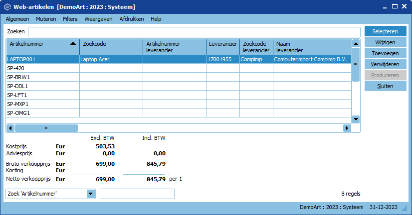Select the SP-BRW1 article row
Viewport: 412px width, 215px height.
pos(42,77)
